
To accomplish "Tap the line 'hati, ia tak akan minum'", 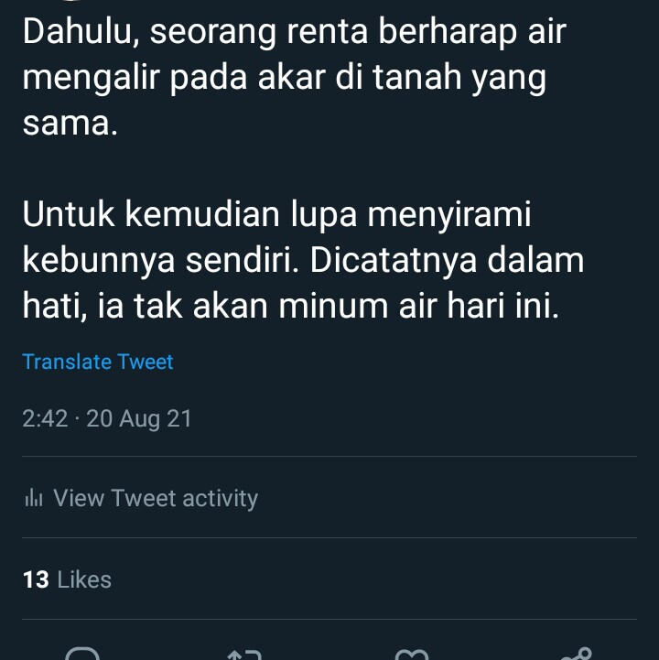I will [x=290, y=306].
